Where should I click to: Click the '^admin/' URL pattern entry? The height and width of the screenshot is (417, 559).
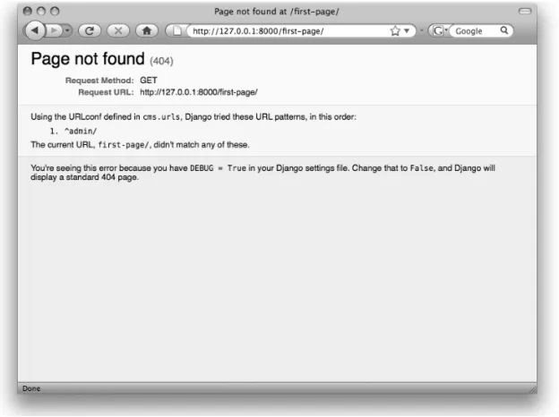[x=81, y=131]
